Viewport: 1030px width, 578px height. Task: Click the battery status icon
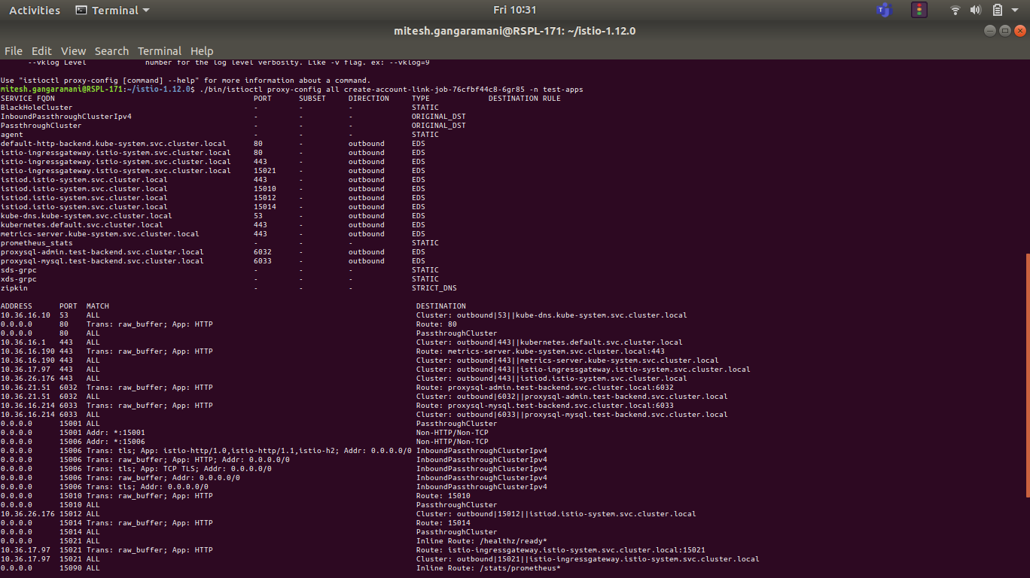click(997, 11)
